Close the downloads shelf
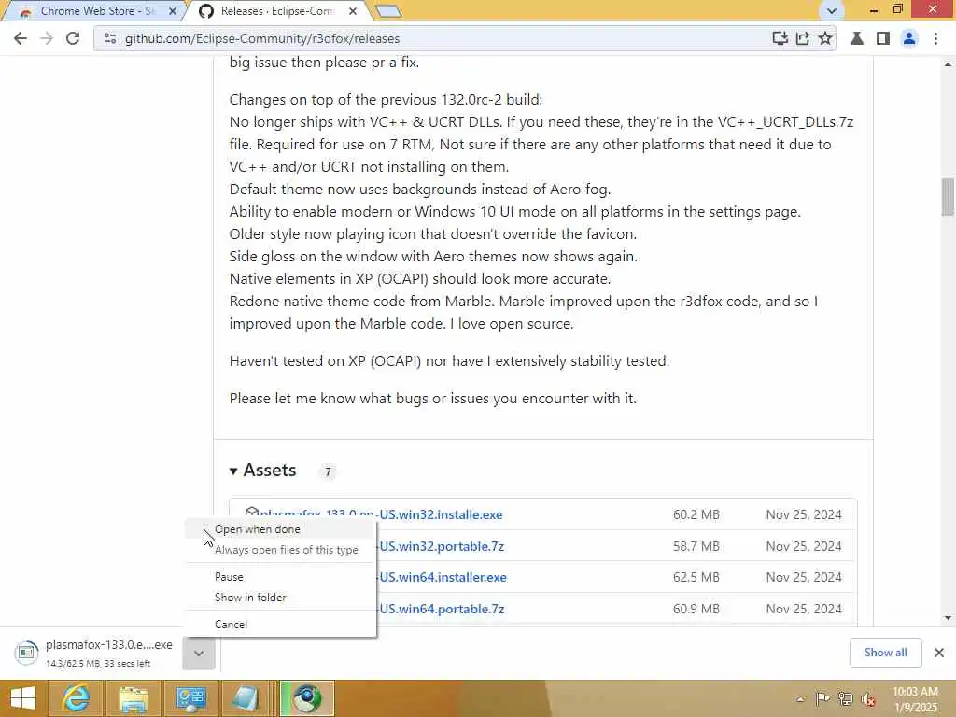956x717 pixels. coord(939,653)
